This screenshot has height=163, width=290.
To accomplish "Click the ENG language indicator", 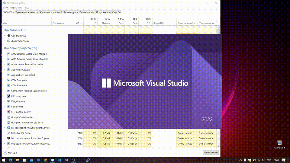I will pos(269,160).
